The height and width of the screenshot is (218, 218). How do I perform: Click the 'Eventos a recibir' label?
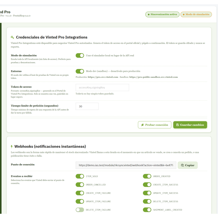click(x=21, y=176)
